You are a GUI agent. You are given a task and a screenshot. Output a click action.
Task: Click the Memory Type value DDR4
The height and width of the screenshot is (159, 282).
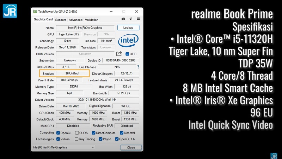coord(74,86)
